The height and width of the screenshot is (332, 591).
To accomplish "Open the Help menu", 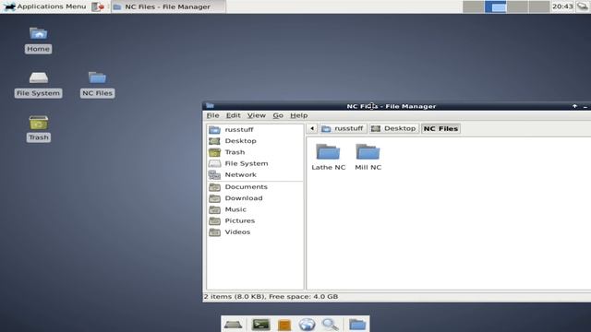I will (x=299, y=115).
